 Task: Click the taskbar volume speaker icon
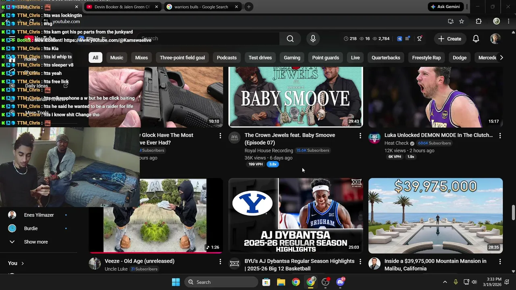pyautogui.click(x=474, y=282)
